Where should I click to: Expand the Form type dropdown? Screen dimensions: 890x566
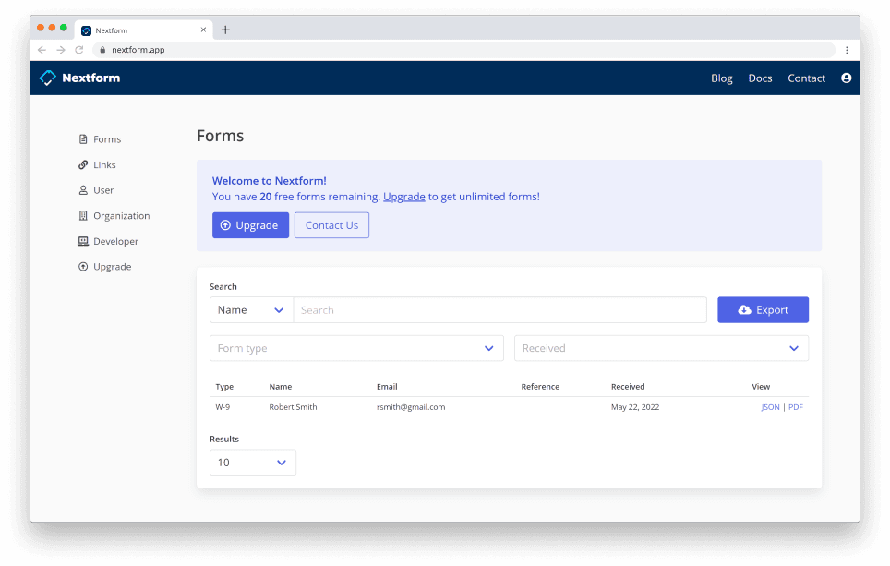point(356,349)
